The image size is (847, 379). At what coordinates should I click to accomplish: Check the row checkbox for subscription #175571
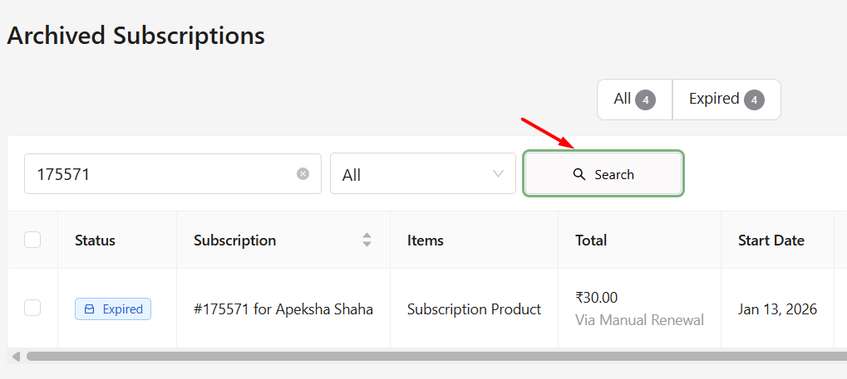pyautogui.click(x=32, y=309)
